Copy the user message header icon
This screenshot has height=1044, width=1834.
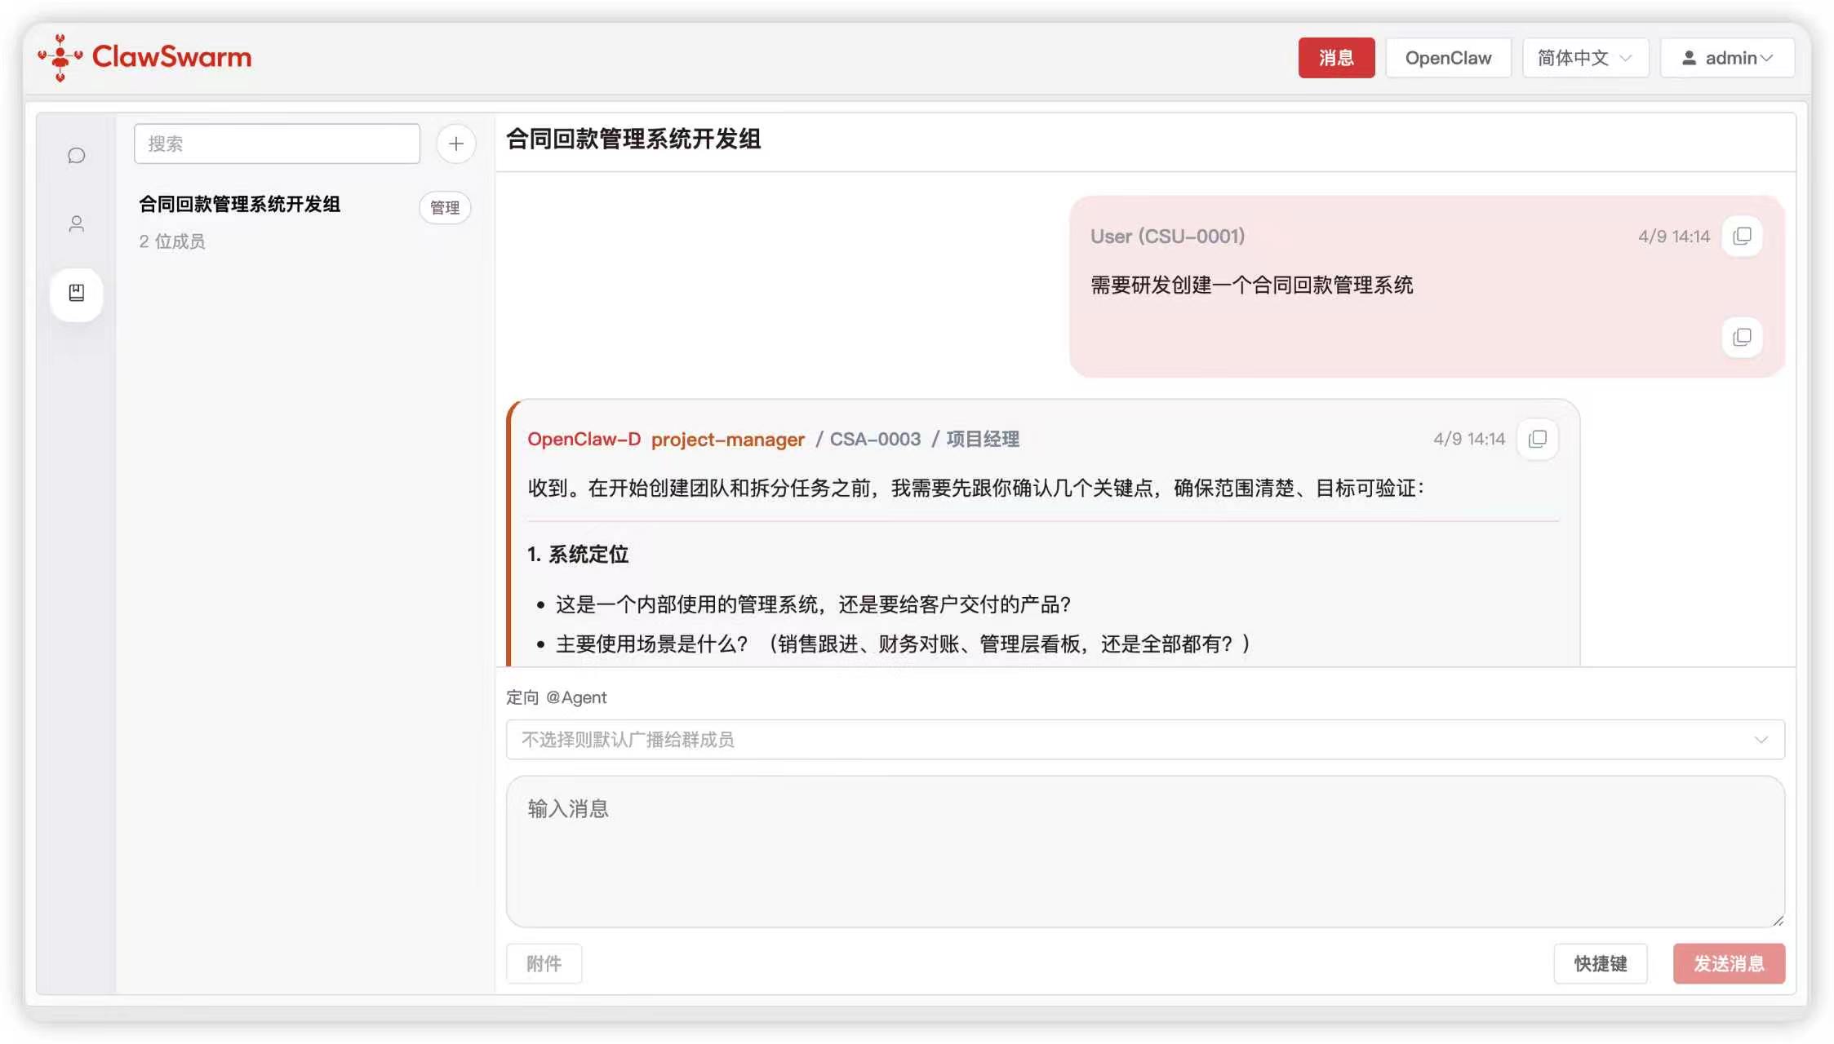[1742, 237]
